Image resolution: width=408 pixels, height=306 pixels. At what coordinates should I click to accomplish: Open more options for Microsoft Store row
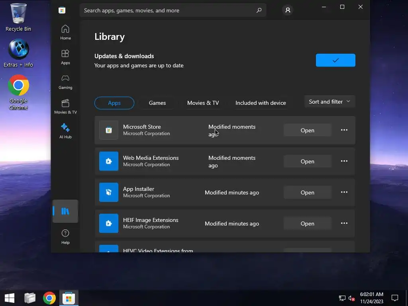tap(344, 130)
